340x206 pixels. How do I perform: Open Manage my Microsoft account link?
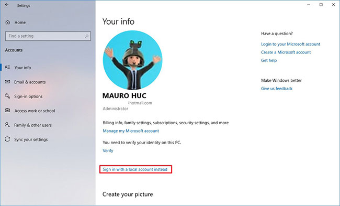tap(131, 131)
